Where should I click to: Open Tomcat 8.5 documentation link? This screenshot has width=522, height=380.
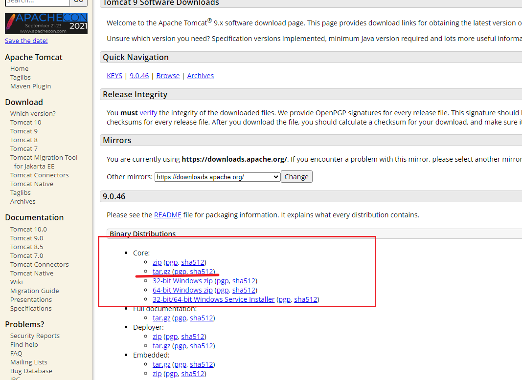(x=26, y=247)
